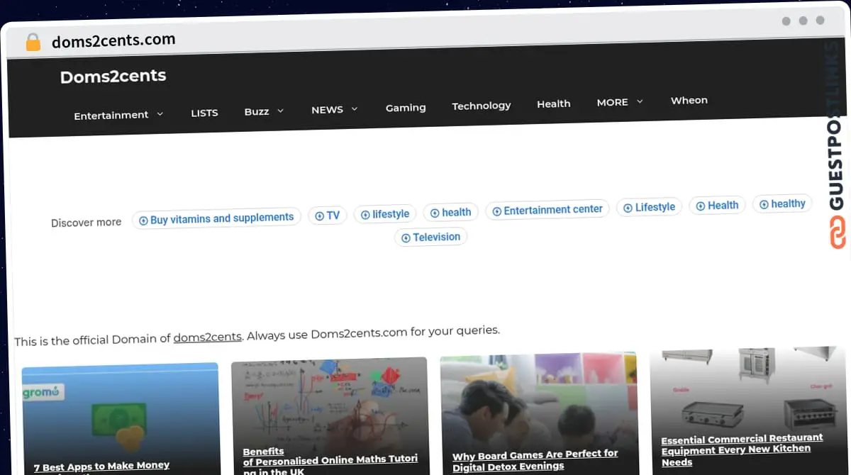Click the plus icon on the 'health' tag
Image resolution: width=851 pixels, height=475 pixels.
click(434, 212)
